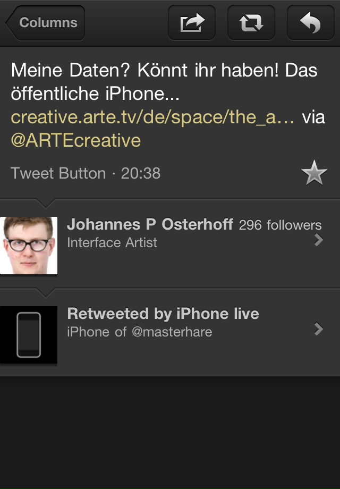Select the Johannes P Osterhoff name
Viewport: 340px width, 489px height.
(150, 225)
